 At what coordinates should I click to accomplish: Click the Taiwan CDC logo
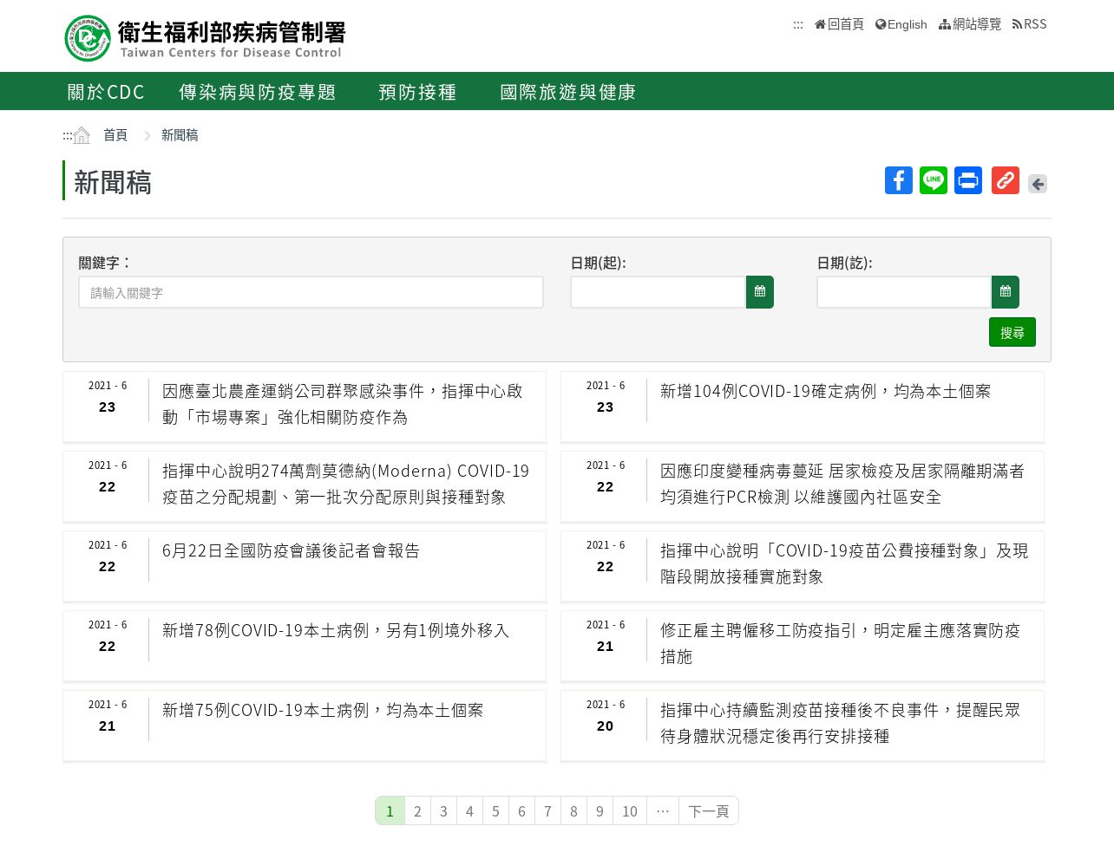206,39
